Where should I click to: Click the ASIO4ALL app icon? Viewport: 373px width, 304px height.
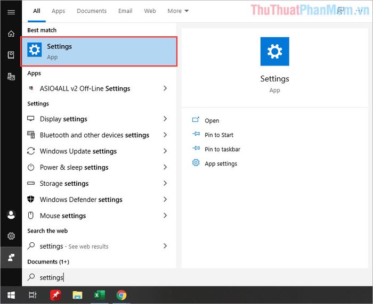[x=31, y=88]
